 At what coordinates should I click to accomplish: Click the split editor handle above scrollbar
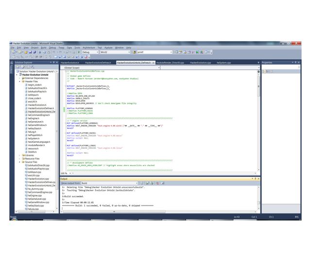pos(259,72)
